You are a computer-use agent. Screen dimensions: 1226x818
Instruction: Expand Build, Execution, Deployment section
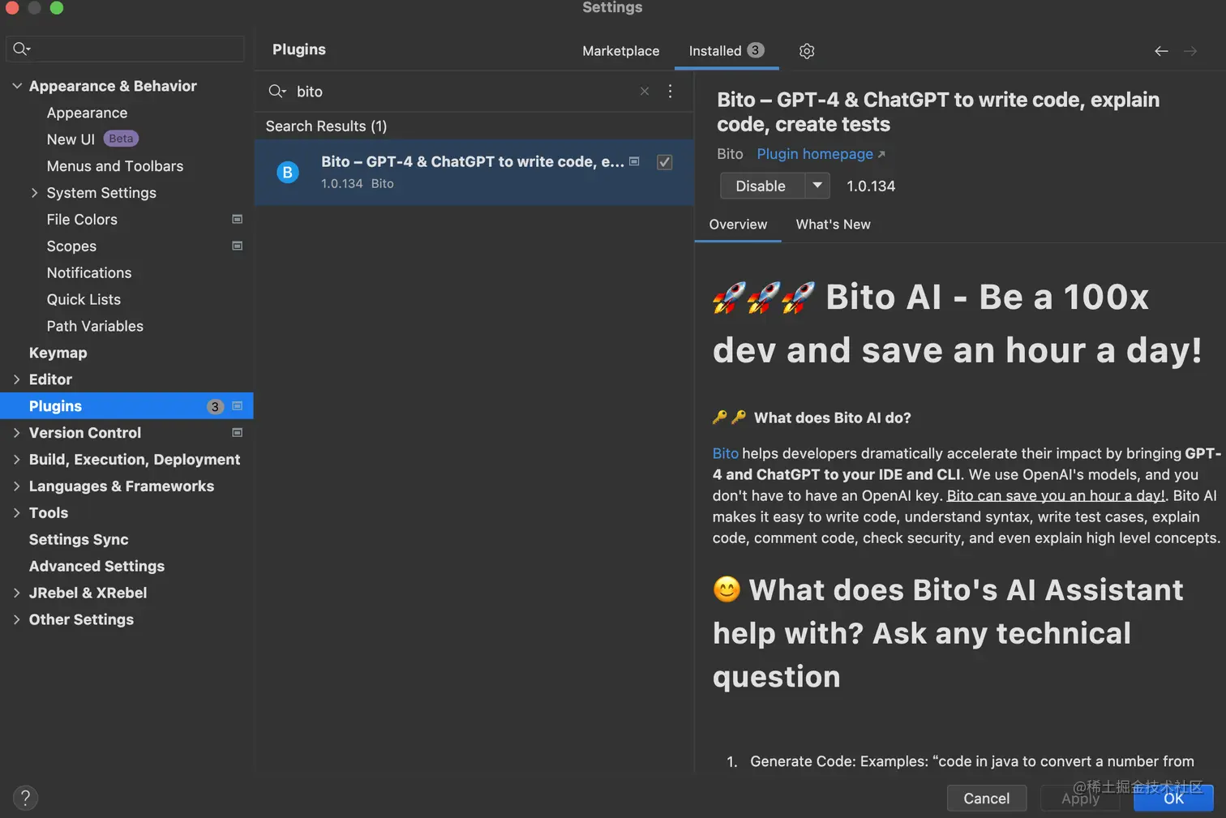click(16, 460)
